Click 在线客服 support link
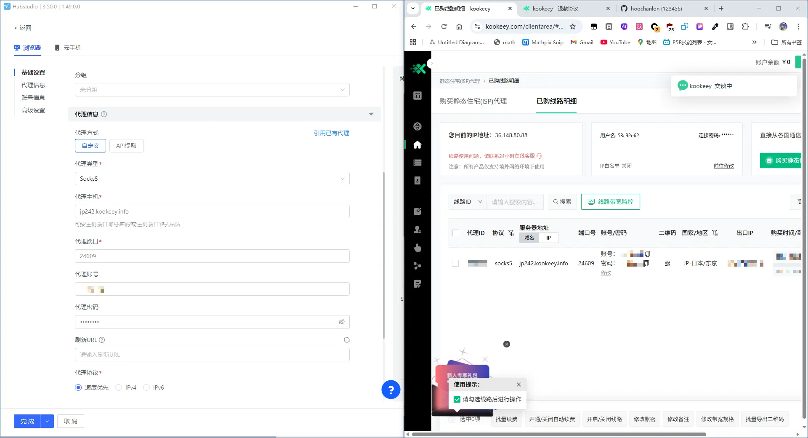 [525, 156]
